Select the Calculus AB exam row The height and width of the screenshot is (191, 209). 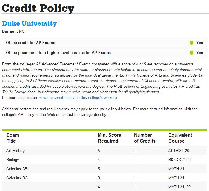pos(17,169)
